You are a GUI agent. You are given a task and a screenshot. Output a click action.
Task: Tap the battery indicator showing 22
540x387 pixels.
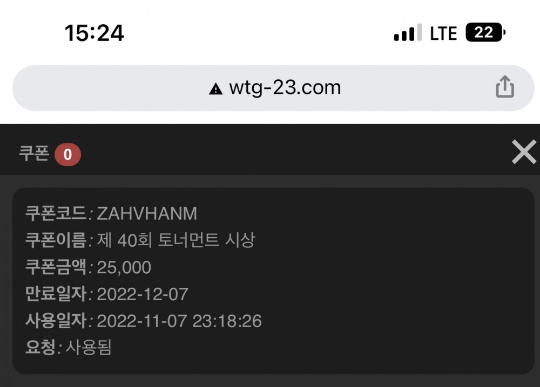[485, 33]
